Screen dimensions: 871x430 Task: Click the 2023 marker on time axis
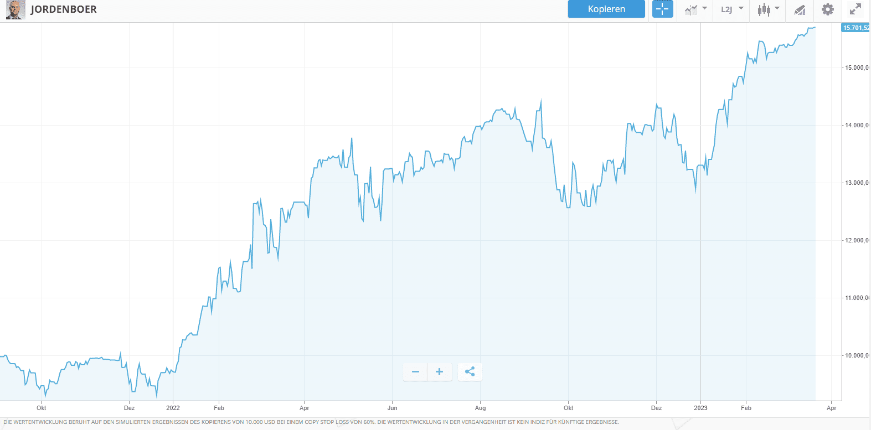pos(700,408)
